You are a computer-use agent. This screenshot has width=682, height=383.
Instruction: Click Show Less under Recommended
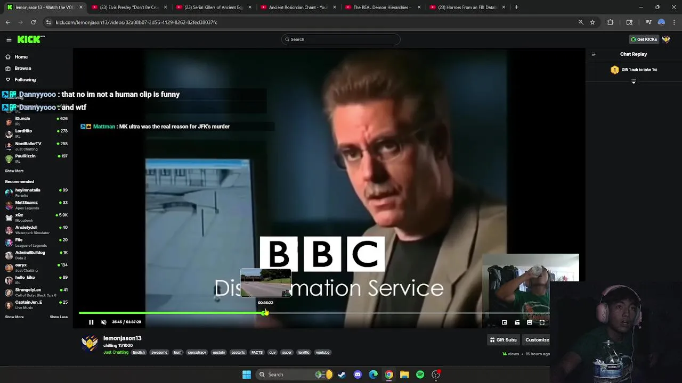click(x=59, y=317)
